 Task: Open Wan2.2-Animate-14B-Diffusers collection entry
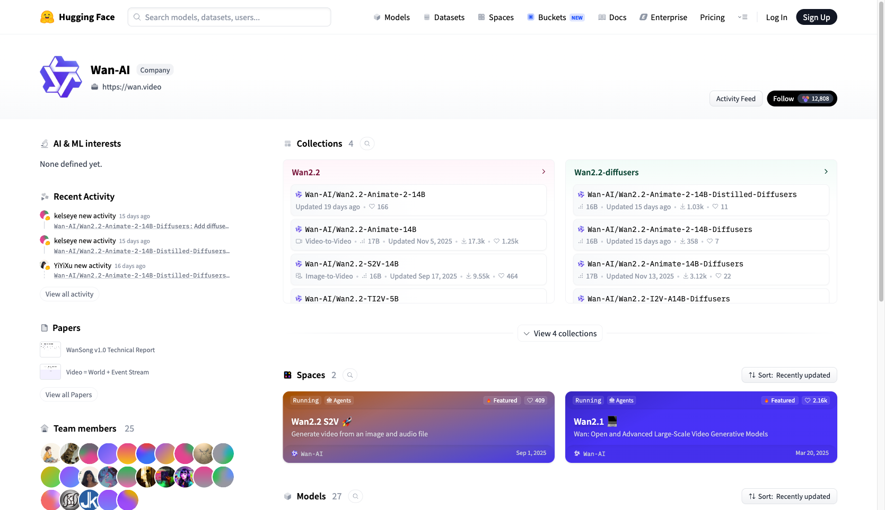pyautogui.click(x=701, y=270)
